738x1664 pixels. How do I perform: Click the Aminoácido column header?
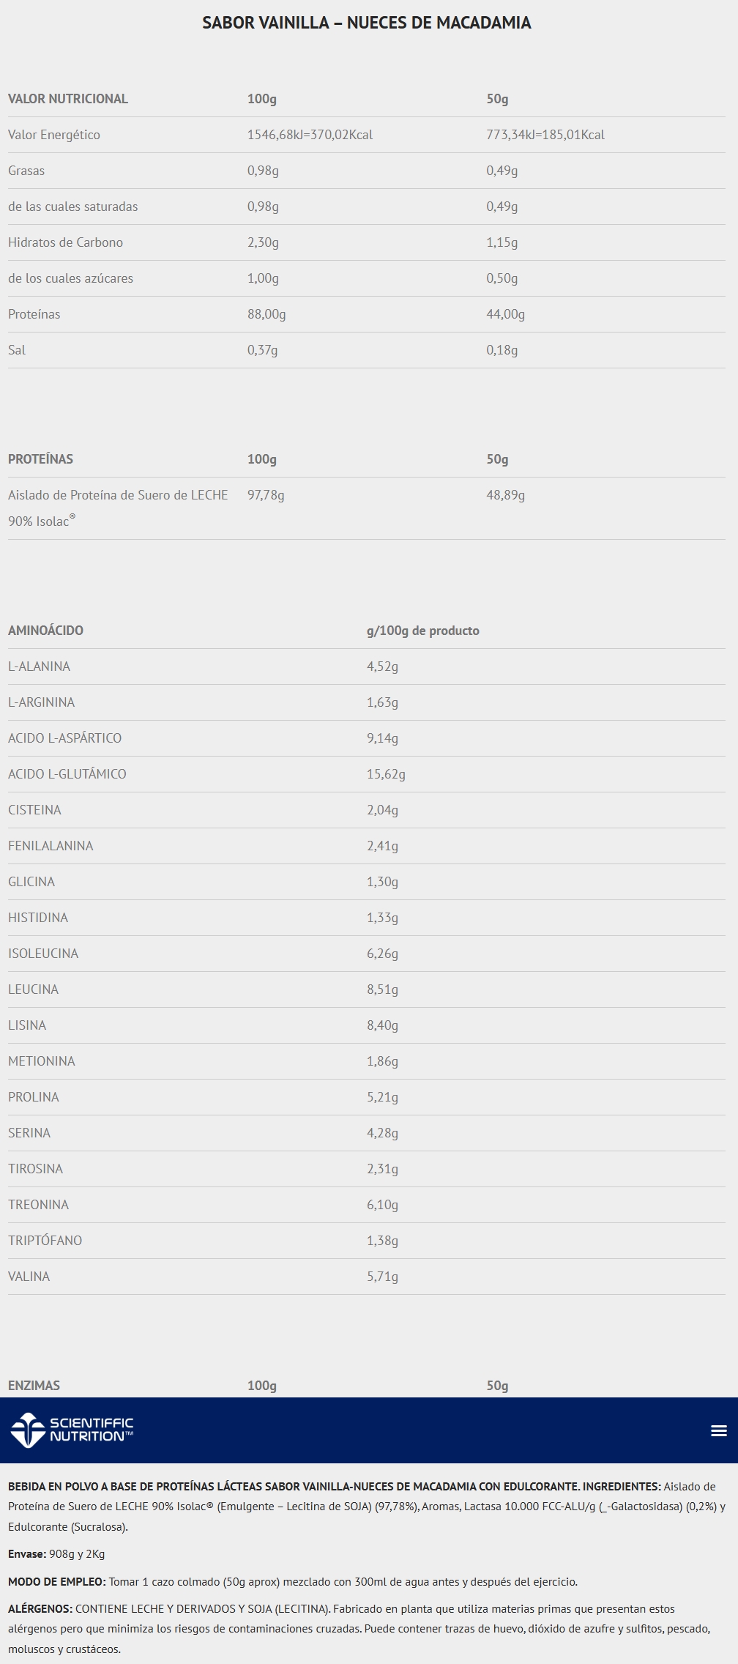45,631
